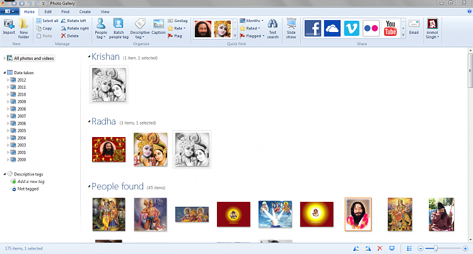Switch to the Edit tab

(x=48, y=12)
